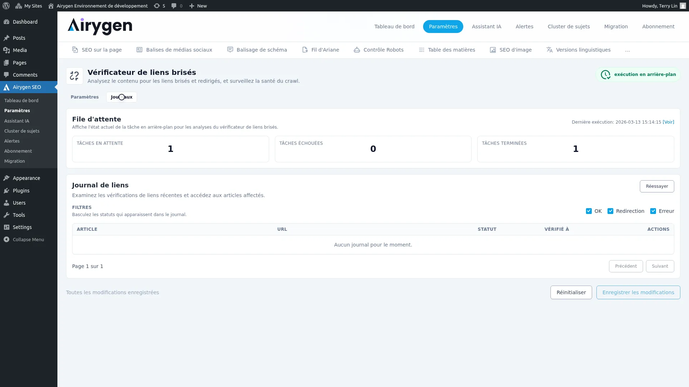This screenshot has height=387, width=689.
Task: Open the My Sites network icon
Action: (19, 6)
